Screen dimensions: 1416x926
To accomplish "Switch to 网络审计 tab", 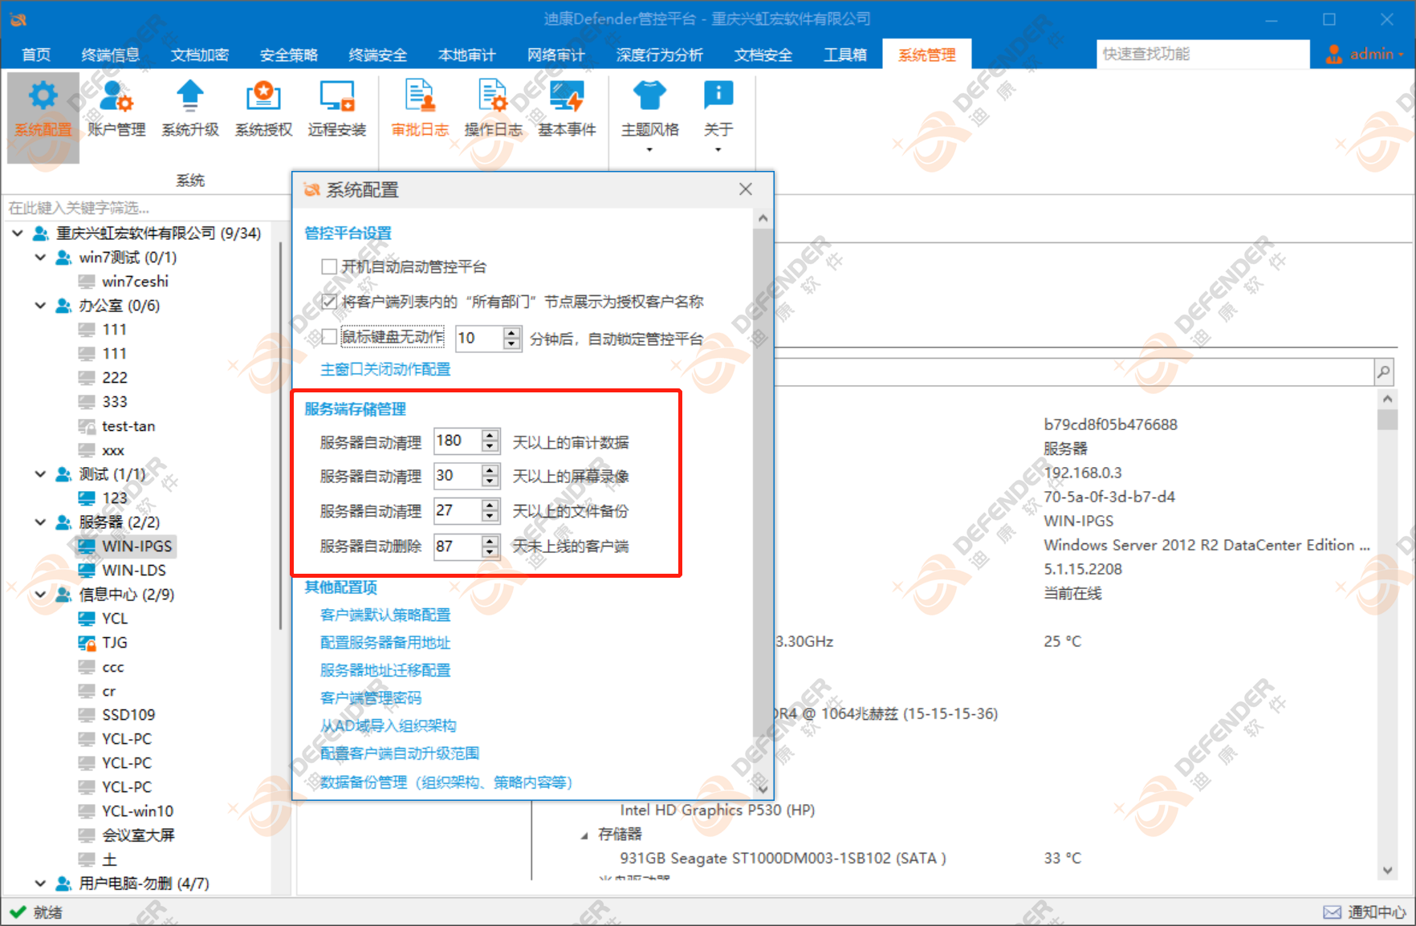I will pyautogui.click(x=556, y=55).
